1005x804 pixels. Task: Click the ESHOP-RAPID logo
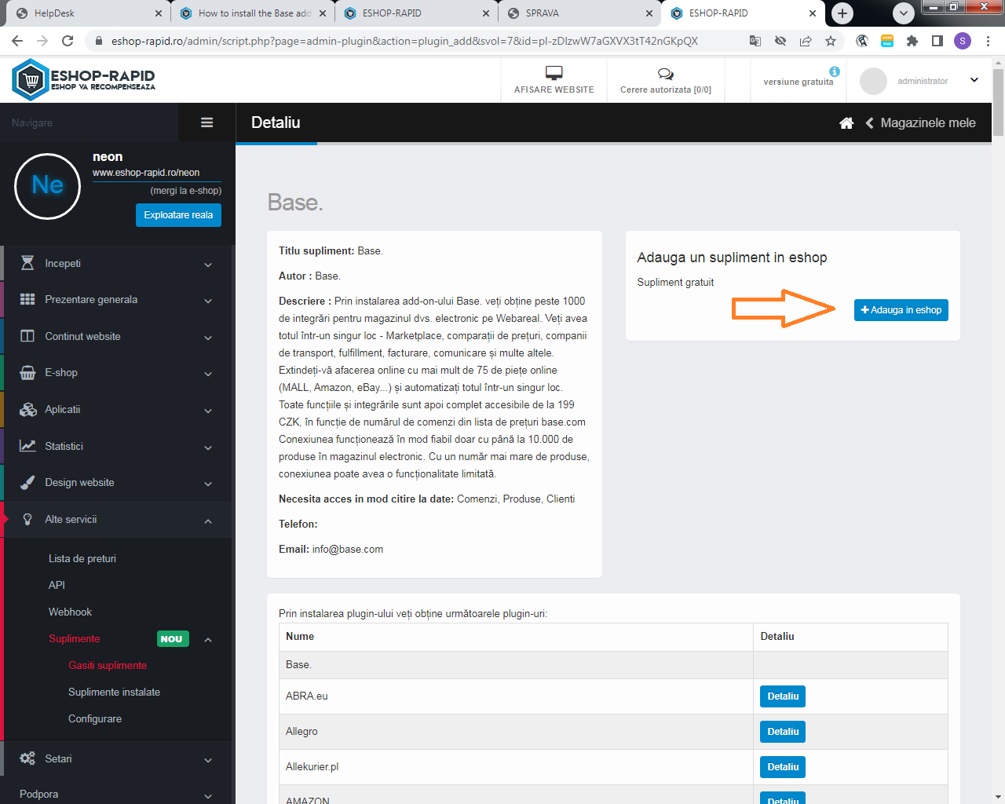pyautogui.click(x=84, y=79)
